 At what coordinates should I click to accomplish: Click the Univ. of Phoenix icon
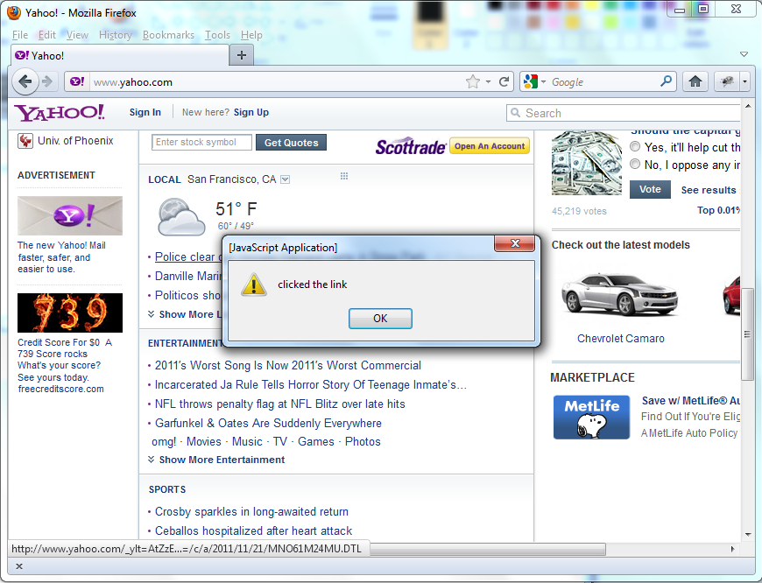click(25, 141)
